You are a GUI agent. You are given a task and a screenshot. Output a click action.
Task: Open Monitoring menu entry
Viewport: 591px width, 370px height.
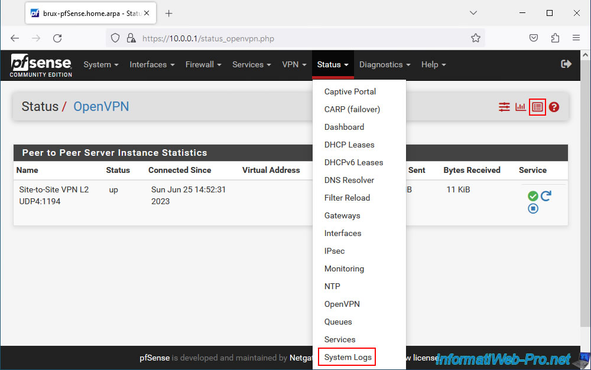[x=344, y=269]
